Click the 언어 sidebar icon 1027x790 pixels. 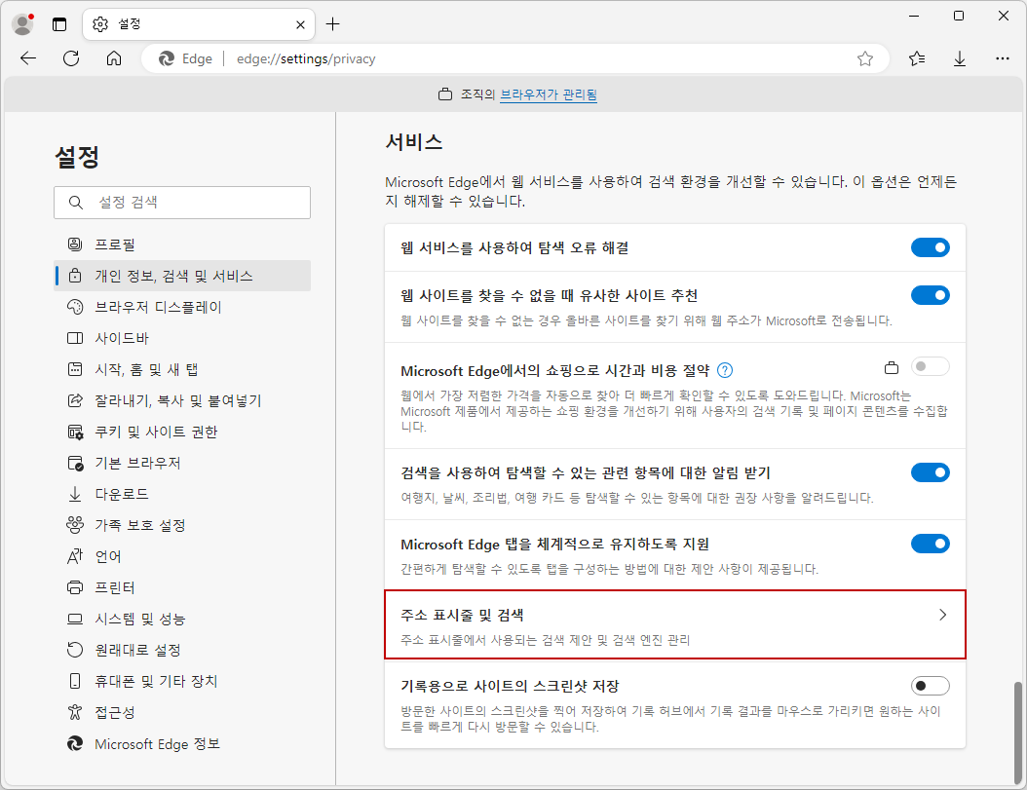click(x=75, y=556)
